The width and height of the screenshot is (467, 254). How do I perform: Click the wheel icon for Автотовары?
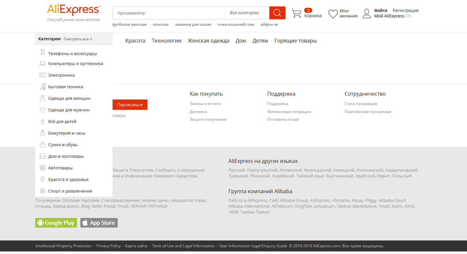[x=42, y=168]
